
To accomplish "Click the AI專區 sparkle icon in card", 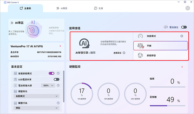I will tap(12, 23).
